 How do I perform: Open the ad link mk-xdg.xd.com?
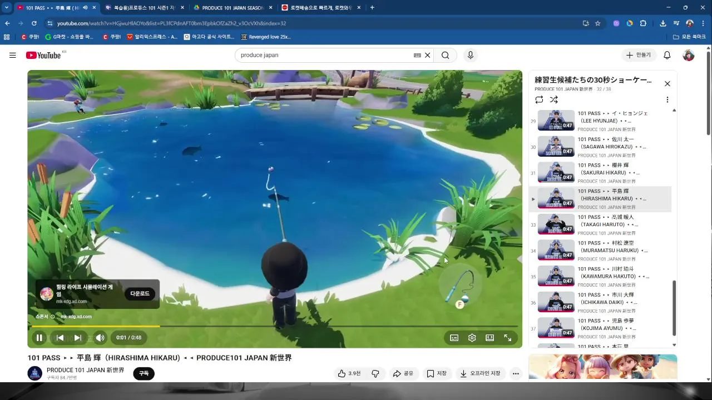(x=76, y=317)
